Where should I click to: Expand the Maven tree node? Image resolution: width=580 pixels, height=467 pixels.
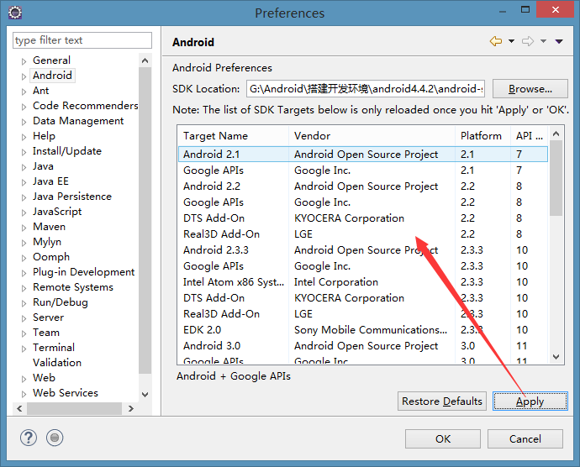24,227
